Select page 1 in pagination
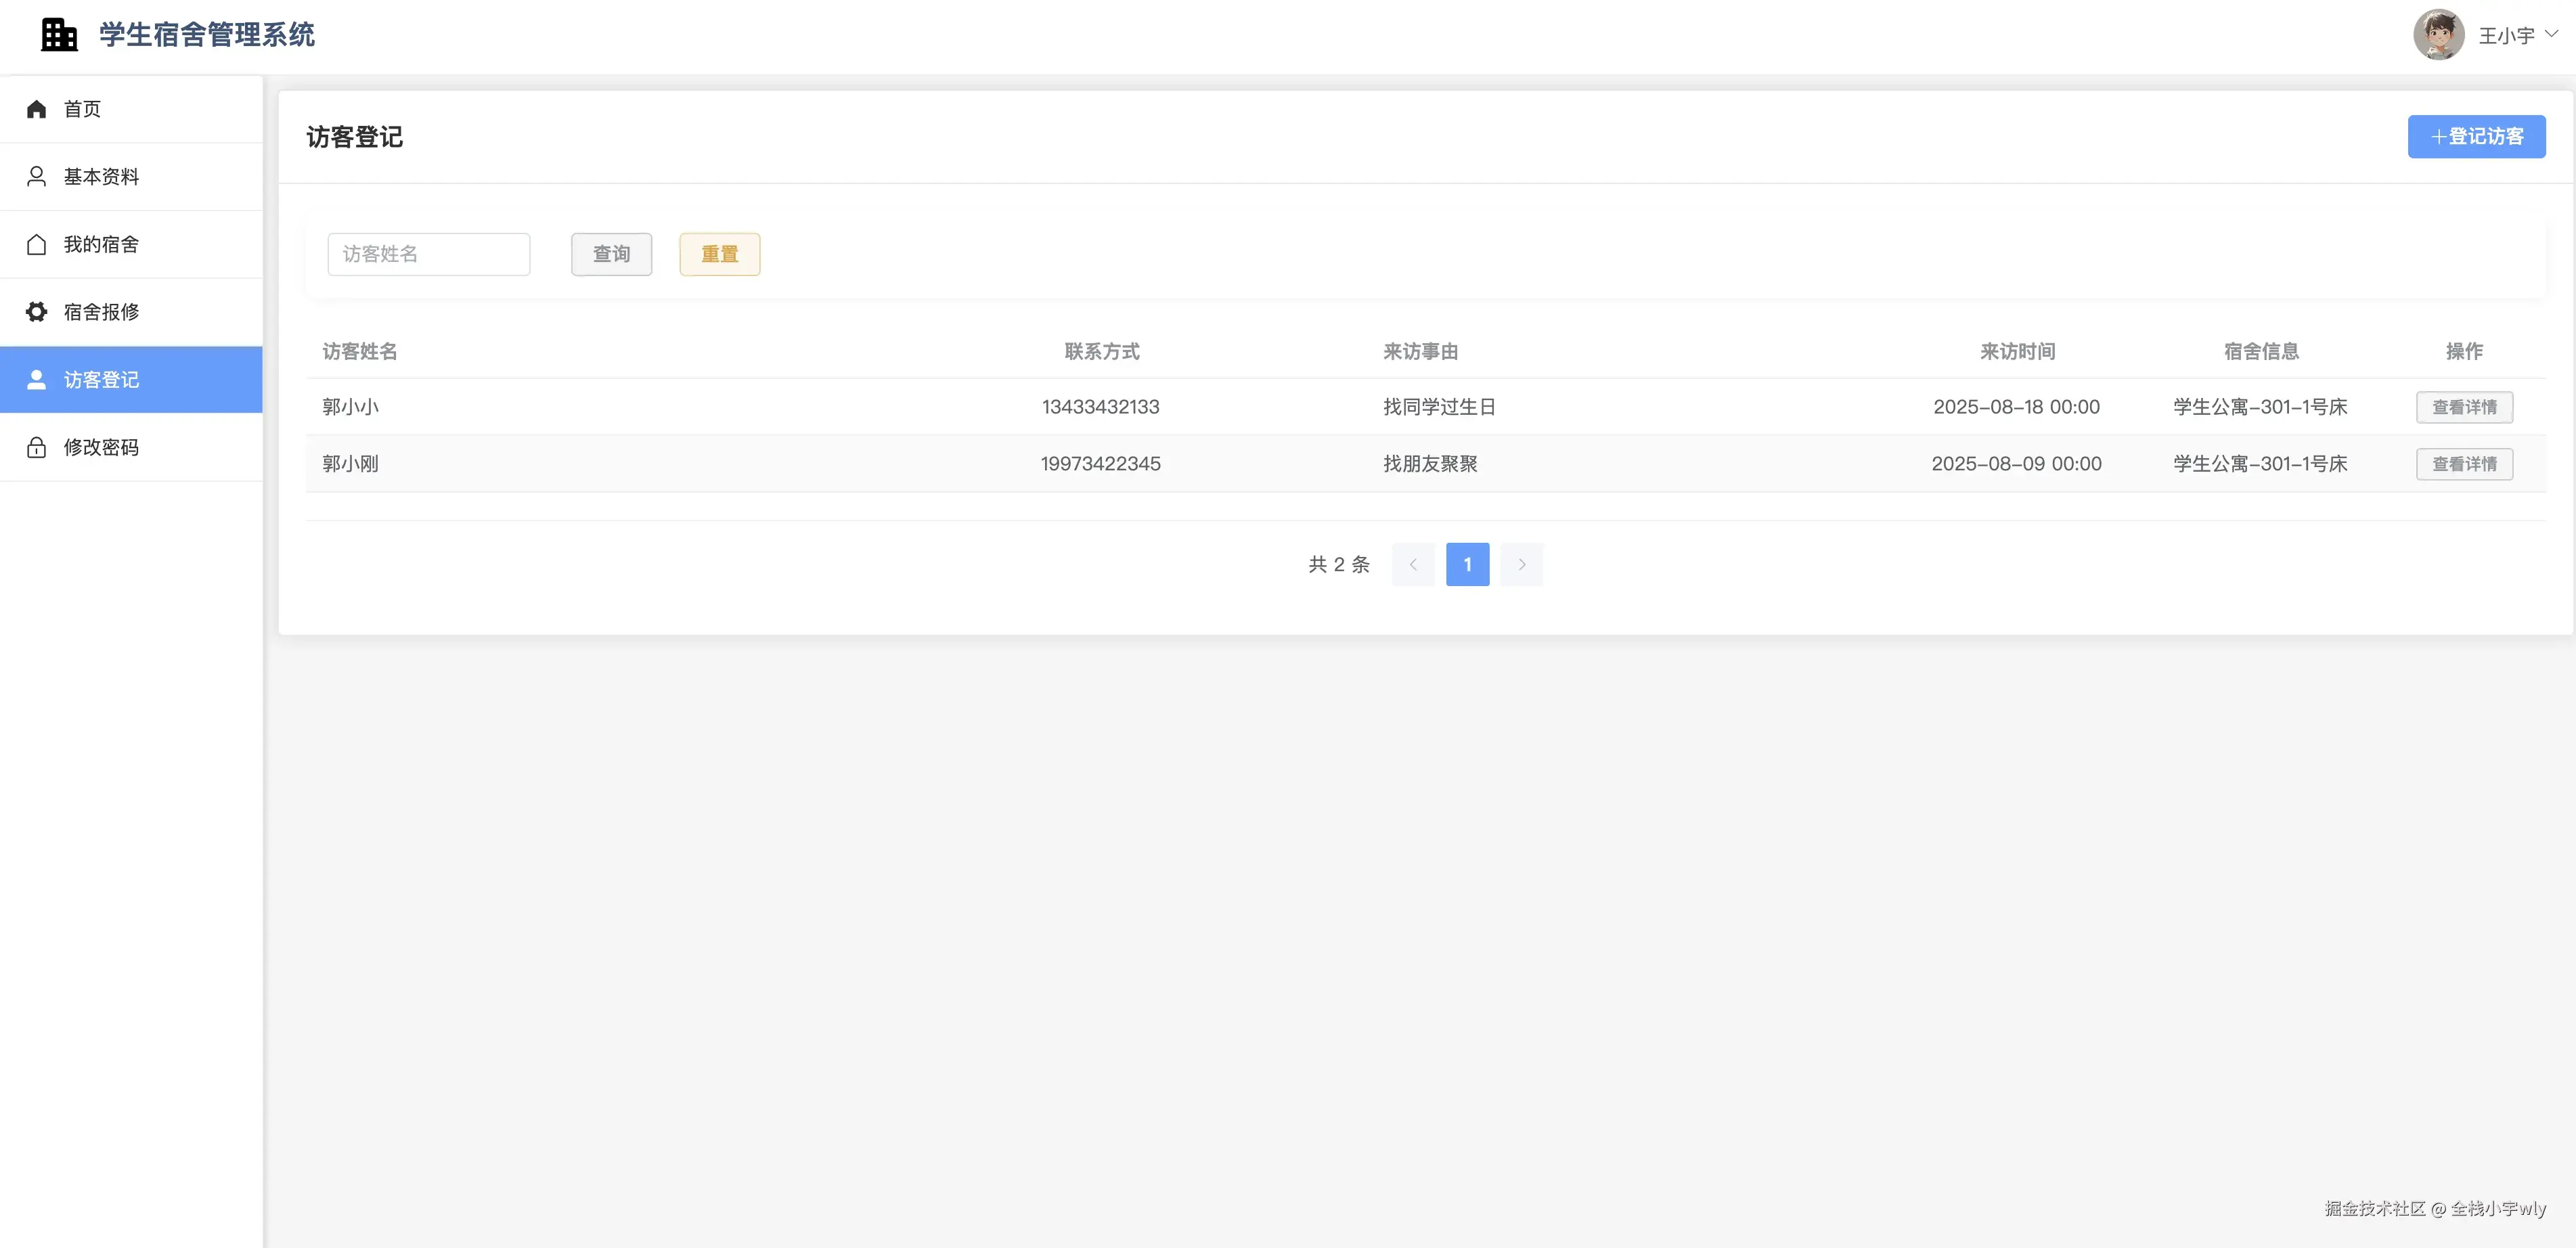The image size is (2576, 1248). [1467, 565]
